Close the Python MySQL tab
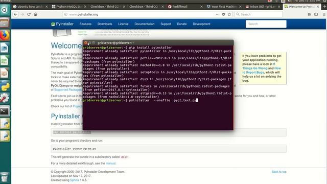The width and height of the screenshot is (327, 184). [85, 7]
